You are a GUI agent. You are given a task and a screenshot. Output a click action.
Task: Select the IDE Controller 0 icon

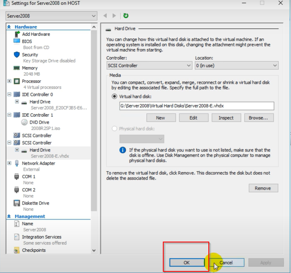(17, 94)
